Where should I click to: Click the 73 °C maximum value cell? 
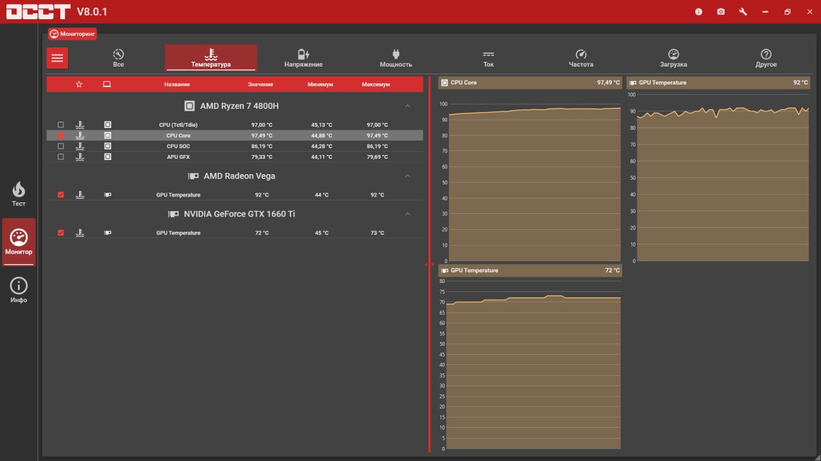tap(377, 233)
